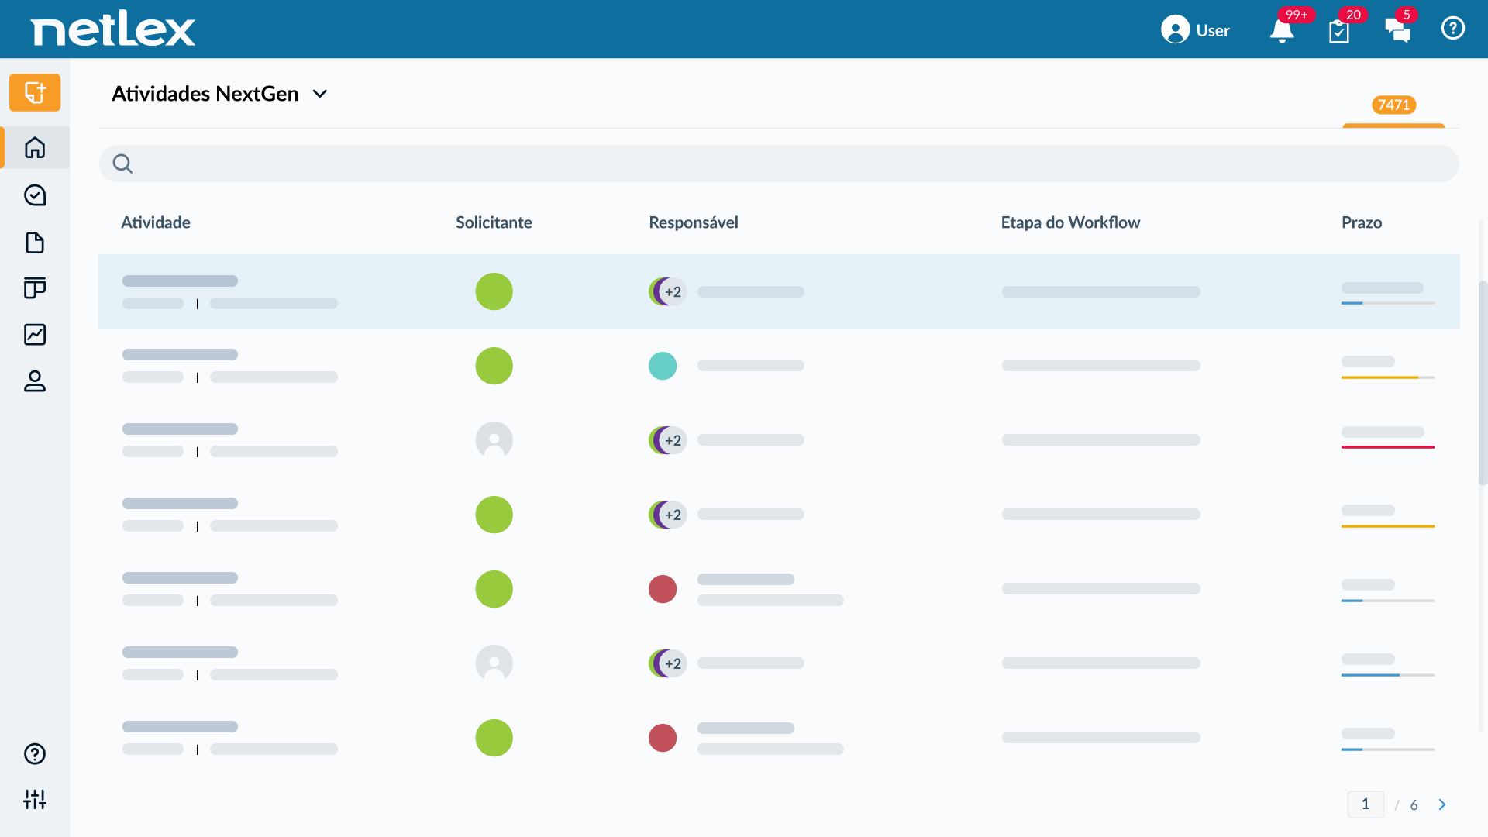
Task: Open the checkmark tasks sidebar icon
Action: tap(35, 195)
